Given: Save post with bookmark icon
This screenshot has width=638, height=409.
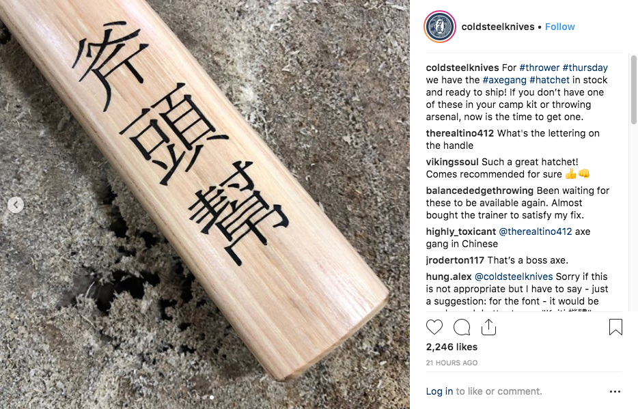Looking at the screenshot, I should 615,327.
